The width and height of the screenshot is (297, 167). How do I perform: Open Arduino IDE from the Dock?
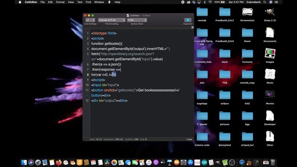(x=204, y=162)
